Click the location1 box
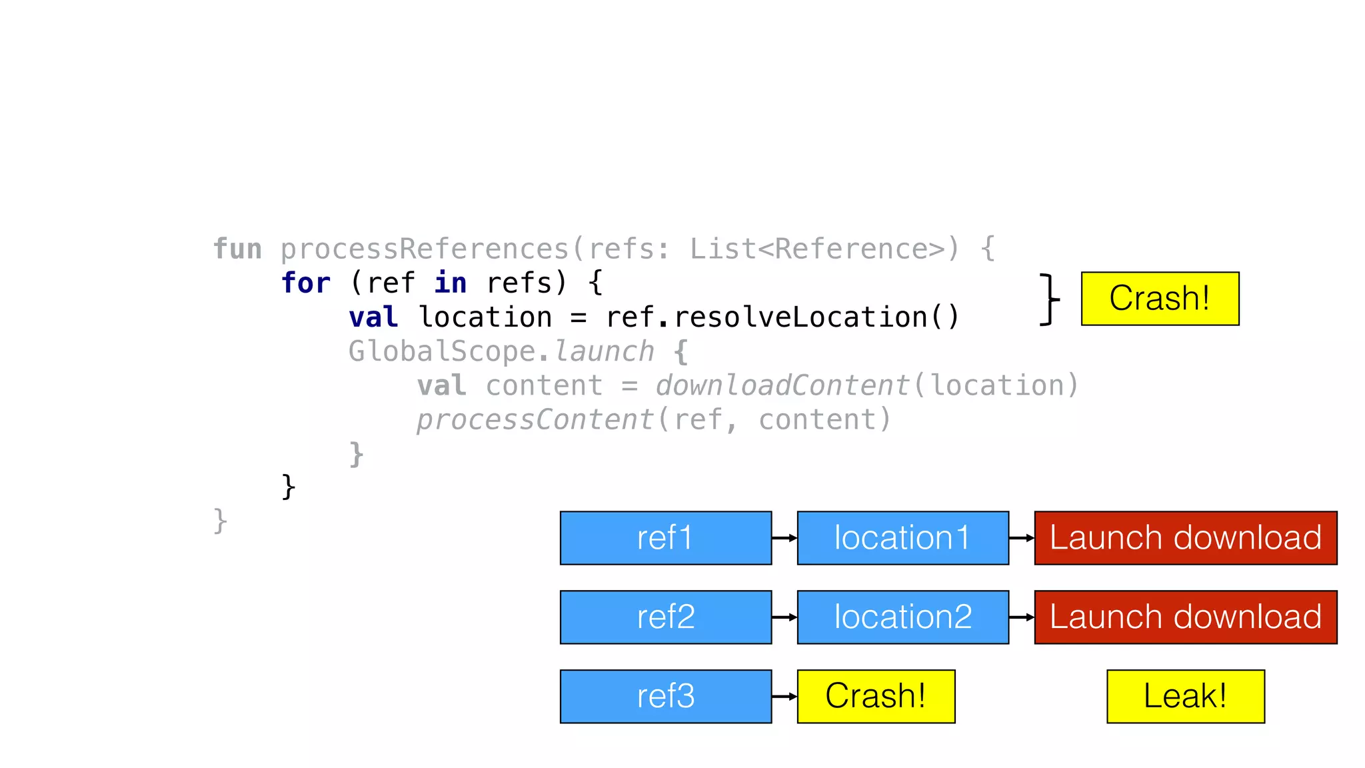This screenshot has width=1365, height=768. click(902, 538)
